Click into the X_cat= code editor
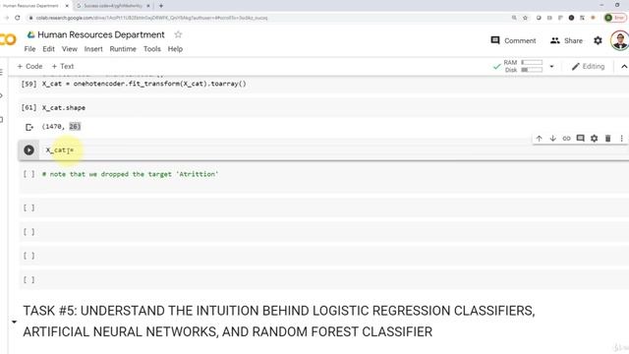 [333, 150]
